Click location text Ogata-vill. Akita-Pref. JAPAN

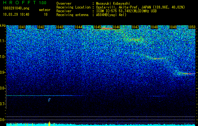[123, 7]
